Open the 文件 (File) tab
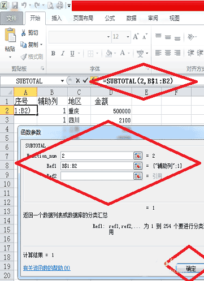The height and width of the screenshot is (281, 204). pos(11,18)
